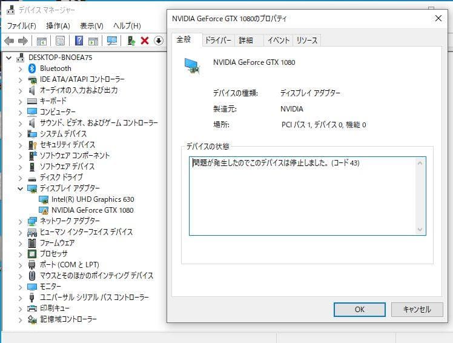Click the Forward arrow toolbar icon
Viewport: 453px width, 343px height.
point(23,41)
